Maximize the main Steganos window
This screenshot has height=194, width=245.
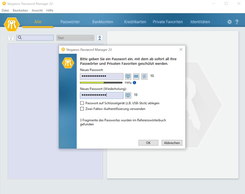pyautogui.click(x=226, y=3)
